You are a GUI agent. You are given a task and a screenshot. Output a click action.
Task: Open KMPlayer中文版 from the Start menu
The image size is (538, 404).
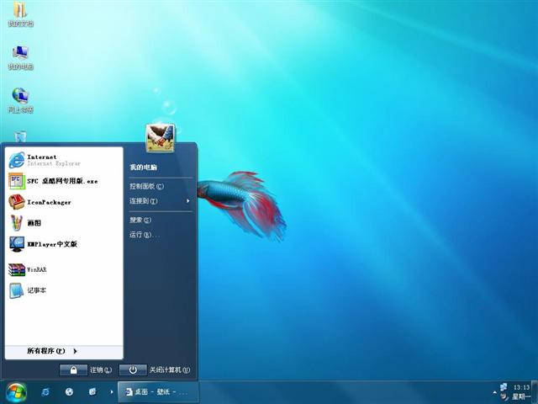click(x=64, y=244)
